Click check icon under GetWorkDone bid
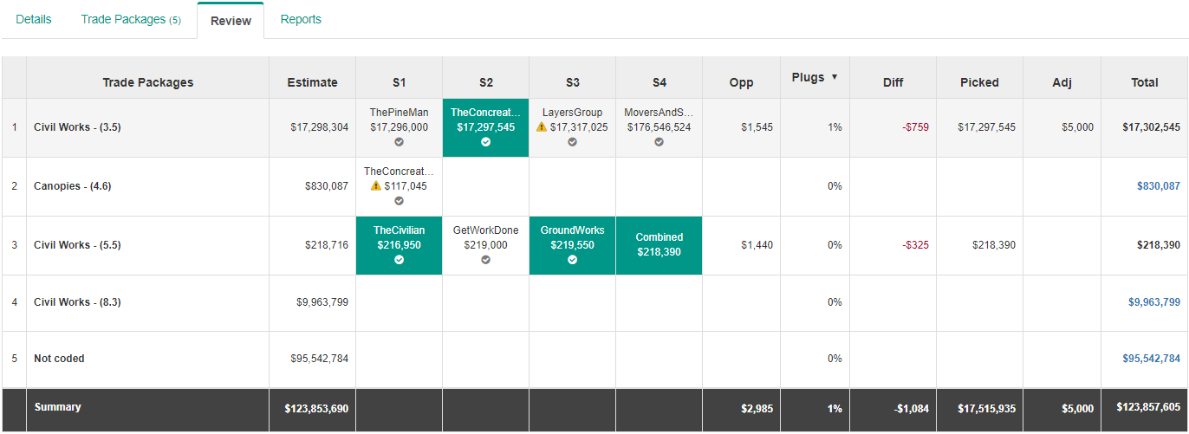The height and width of the screenshot is (434, 1189). pyautogui.click(x=485, y=260)
